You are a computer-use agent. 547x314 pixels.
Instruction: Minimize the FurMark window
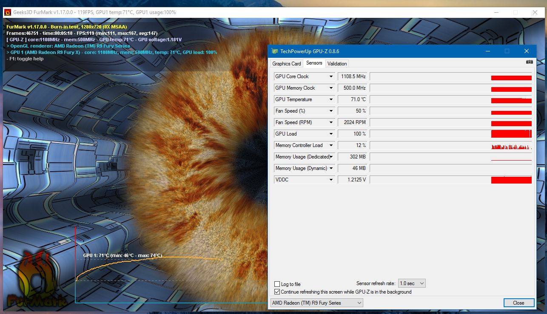496,12
